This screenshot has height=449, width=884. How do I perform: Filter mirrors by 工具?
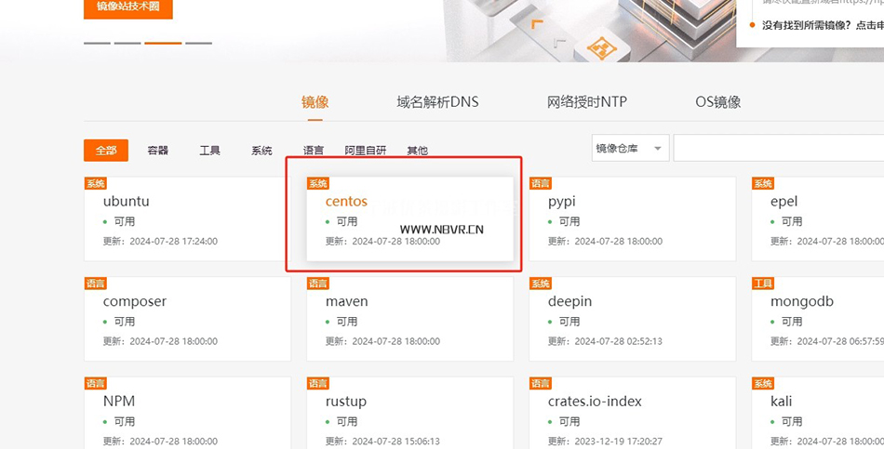[209, 151]
